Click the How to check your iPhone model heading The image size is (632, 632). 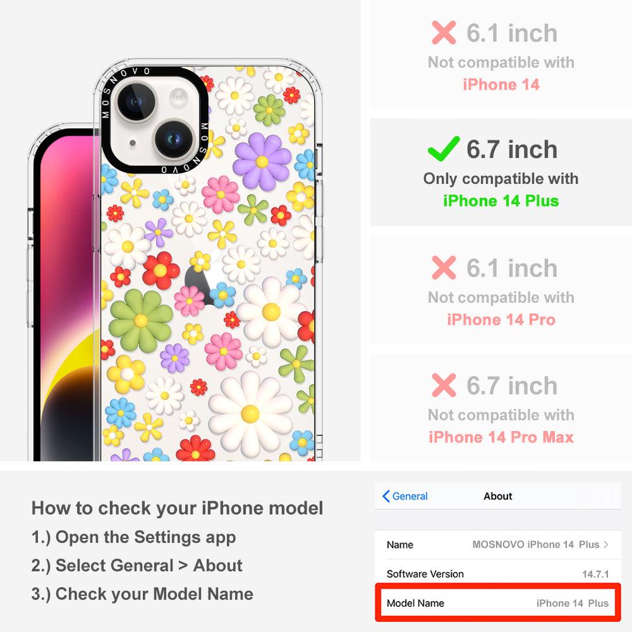point(178,508)
